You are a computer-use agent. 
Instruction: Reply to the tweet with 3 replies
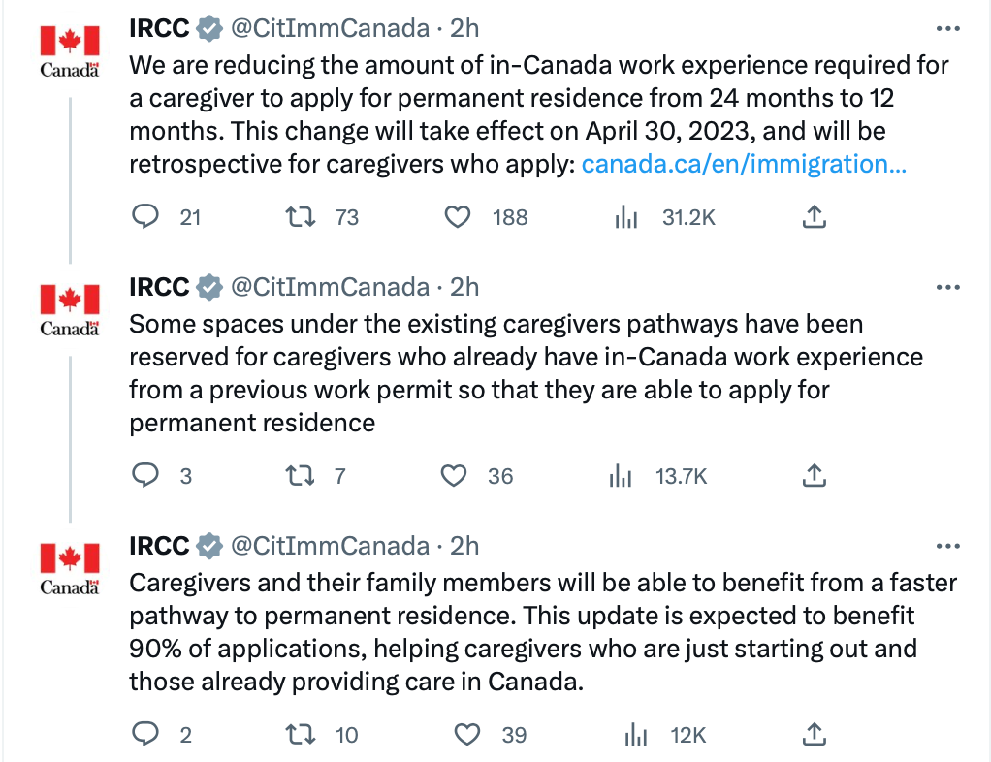click(x=145, y=476)
